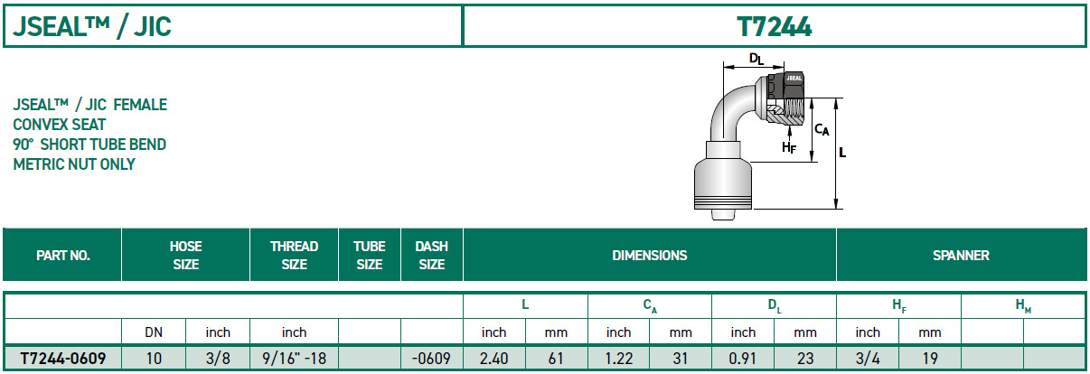Click L mm value 61
The width and height of the screenshot is (1090, 374).
(x=556, y=358)
